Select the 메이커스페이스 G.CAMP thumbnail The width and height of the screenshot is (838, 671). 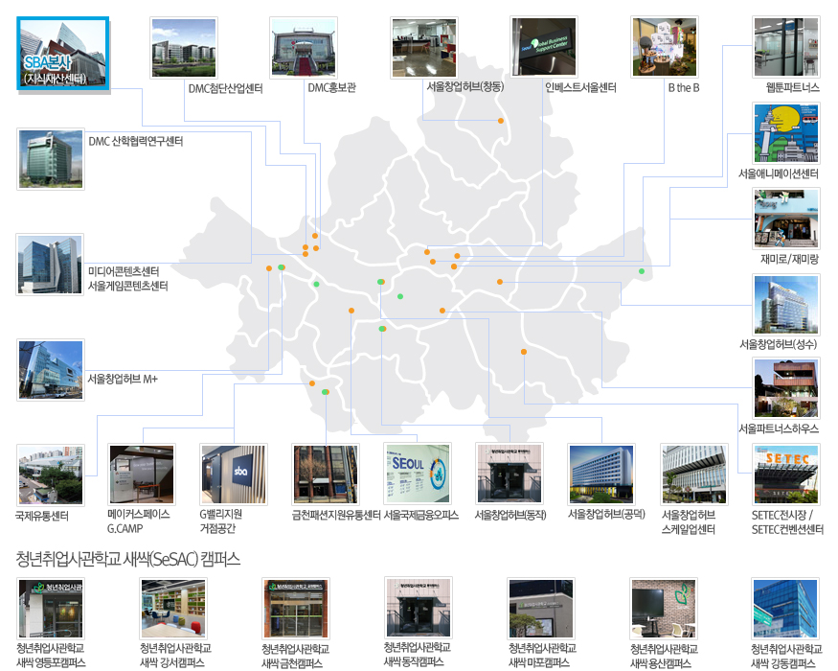click(142, 474)
